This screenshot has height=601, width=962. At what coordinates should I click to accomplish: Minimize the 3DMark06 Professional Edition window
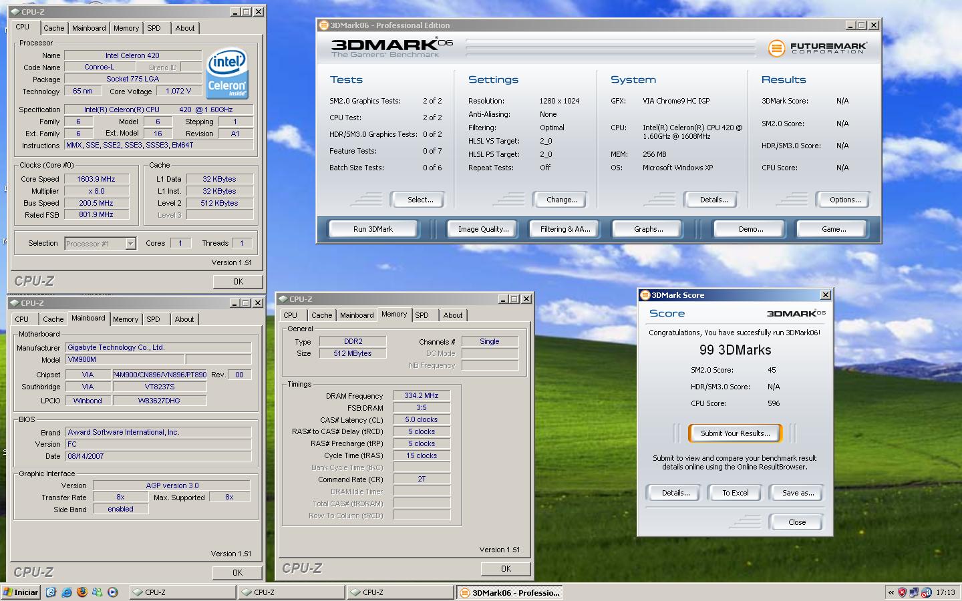click(850, 25)
